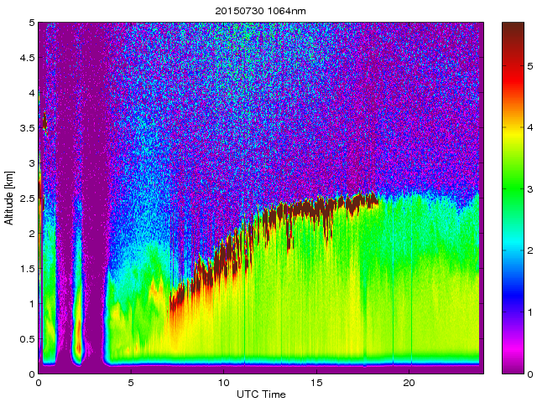
Task: Click the plot title "20150730 1064nm"
Action: click(260, 11)
